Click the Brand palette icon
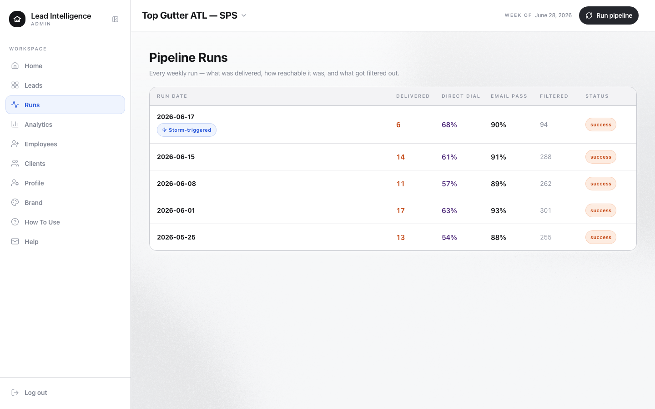 click(x=15, y=202)
